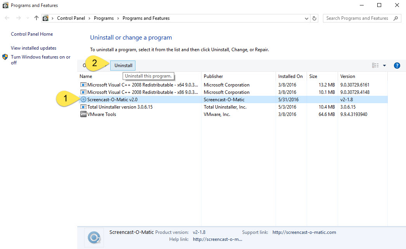
Task: Select the VMware Tools entry
Action: pyautogui.click(x=233, y=114)
